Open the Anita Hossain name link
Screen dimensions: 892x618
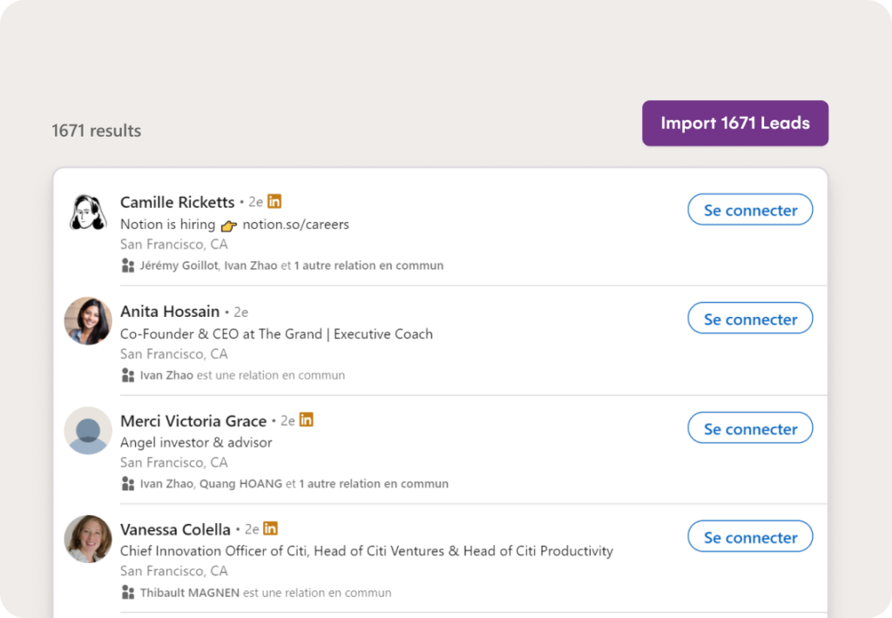[x=170, y=312]
